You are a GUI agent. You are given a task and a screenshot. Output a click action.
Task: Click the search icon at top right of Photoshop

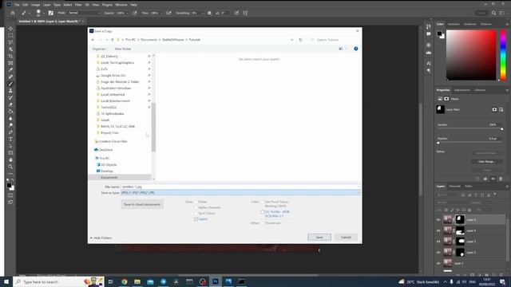[x=493, y=13]
